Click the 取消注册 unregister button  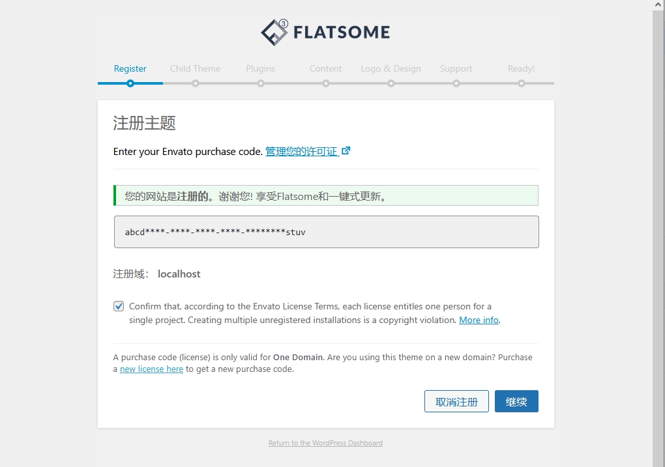tap(457, 401)
